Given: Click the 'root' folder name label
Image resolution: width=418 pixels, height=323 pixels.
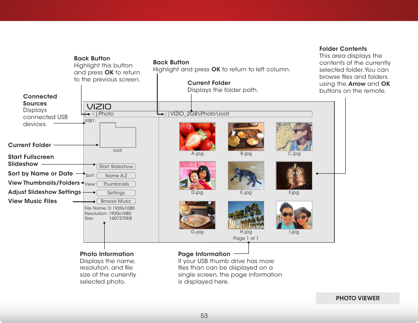Looking at the screenshot, I should (x=117, y=151).
